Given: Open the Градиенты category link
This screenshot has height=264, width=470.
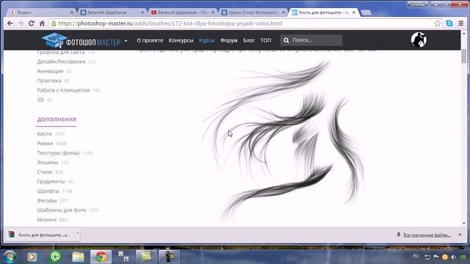Looking at the screenshot, I should [51, 182].
